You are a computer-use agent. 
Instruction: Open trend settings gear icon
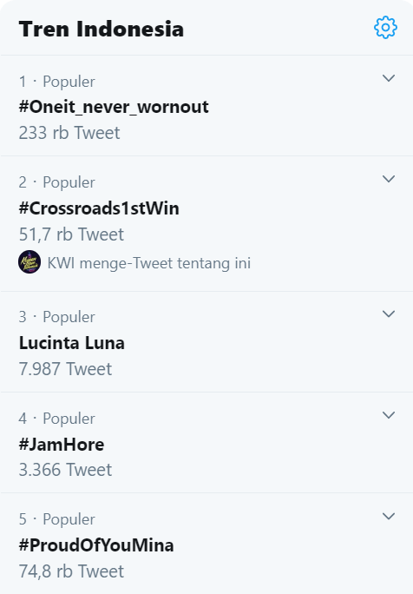point(385,27)
